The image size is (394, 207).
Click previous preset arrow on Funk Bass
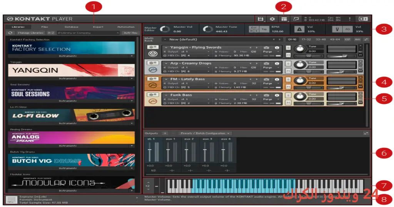click(x=250, y=95)
